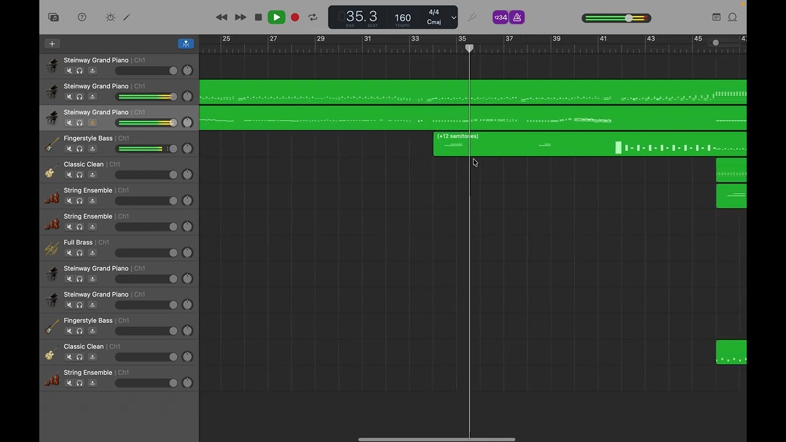Click the Full Brass volume slider
Viewport: 786px width, 442px height.
(147, 253)
